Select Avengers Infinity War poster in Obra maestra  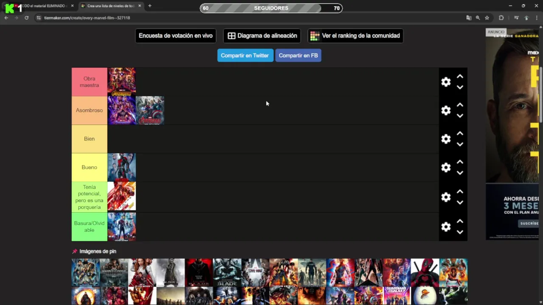click(122, 82)
